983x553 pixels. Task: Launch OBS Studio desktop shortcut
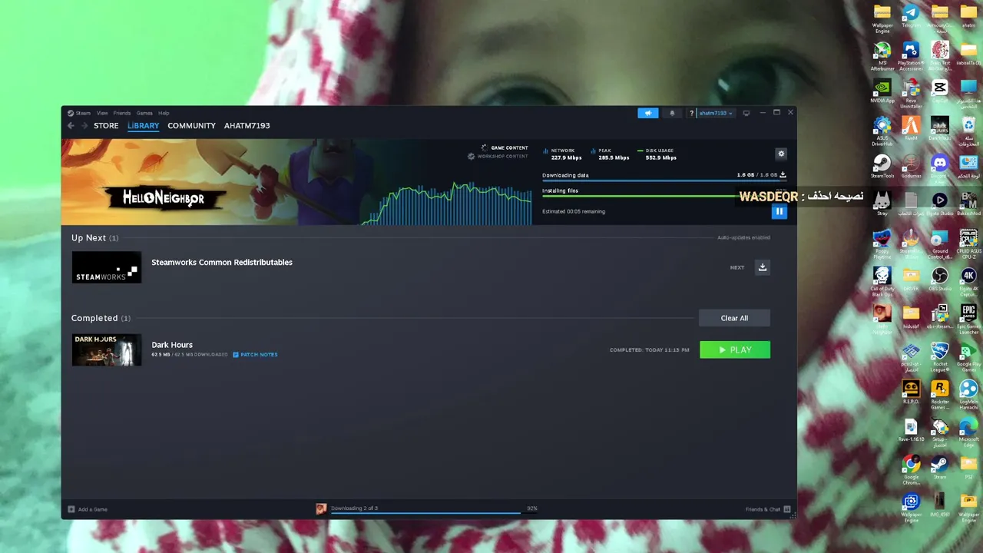[939, 280]
